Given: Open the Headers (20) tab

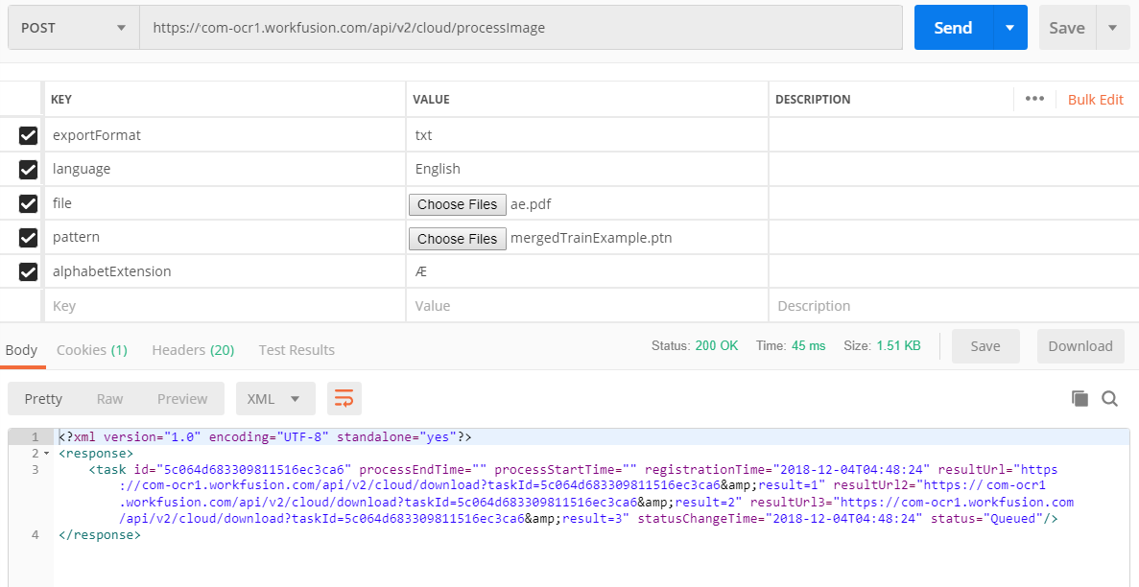Looking at the screenshot, I should point(193,350).
